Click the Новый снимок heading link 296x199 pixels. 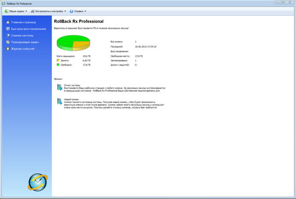pos(72,99)
